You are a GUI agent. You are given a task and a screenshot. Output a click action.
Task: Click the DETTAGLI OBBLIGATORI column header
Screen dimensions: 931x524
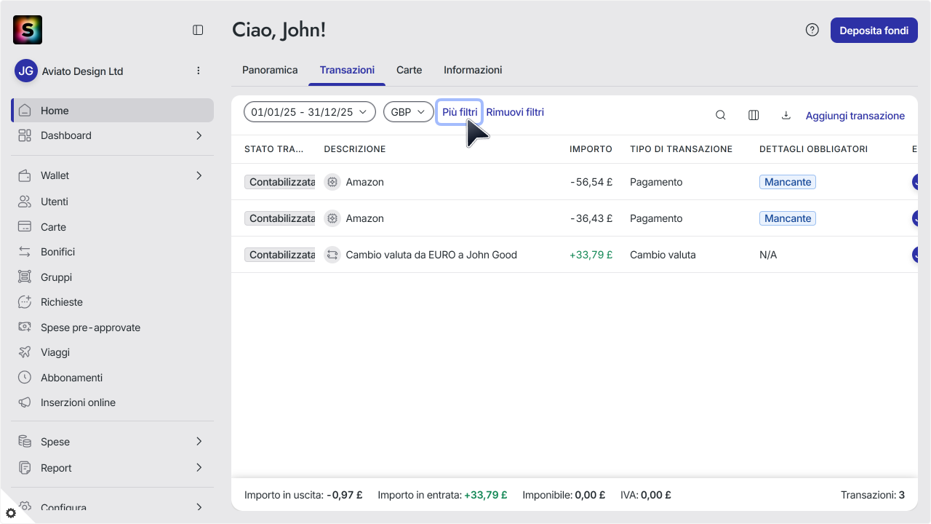pyautogui.click(x=813, y=149)
